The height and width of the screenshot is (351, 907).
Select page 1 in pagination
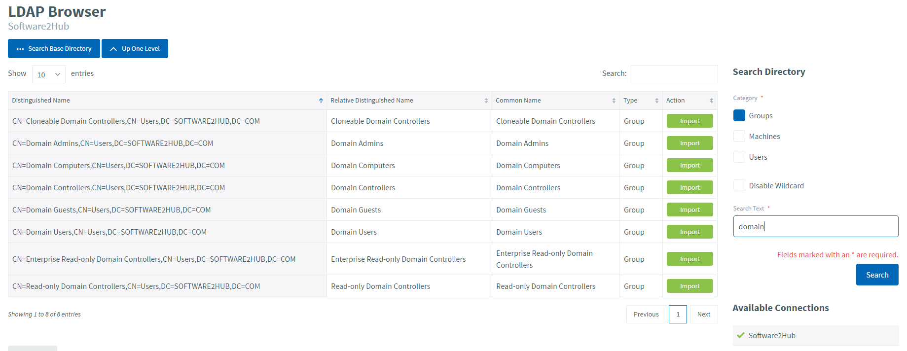[677, 314]
